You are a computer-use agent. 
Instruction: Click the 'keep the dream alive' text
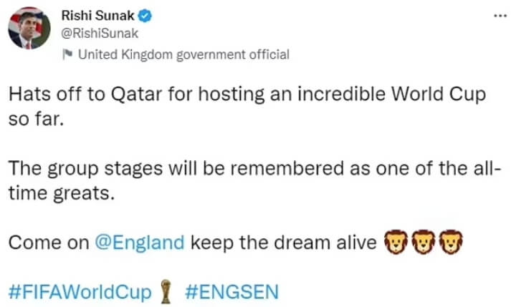click(283, 243)
